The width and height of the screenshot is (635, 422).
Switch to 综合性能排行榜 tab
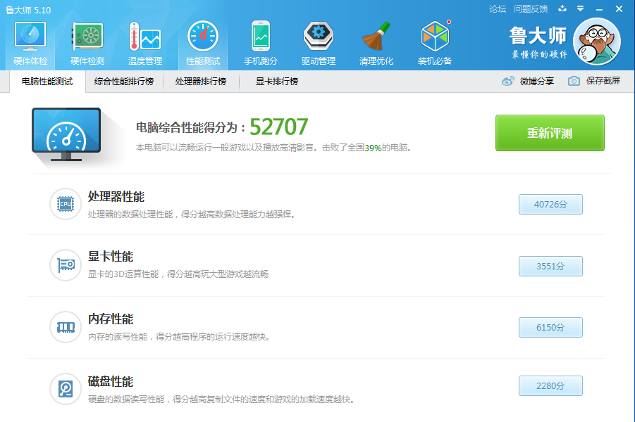click(124, 82)
